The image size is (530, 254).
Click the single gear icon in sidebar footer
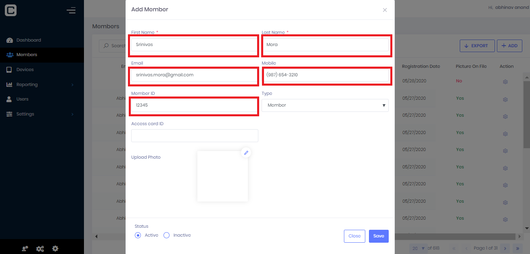(55, 249)
